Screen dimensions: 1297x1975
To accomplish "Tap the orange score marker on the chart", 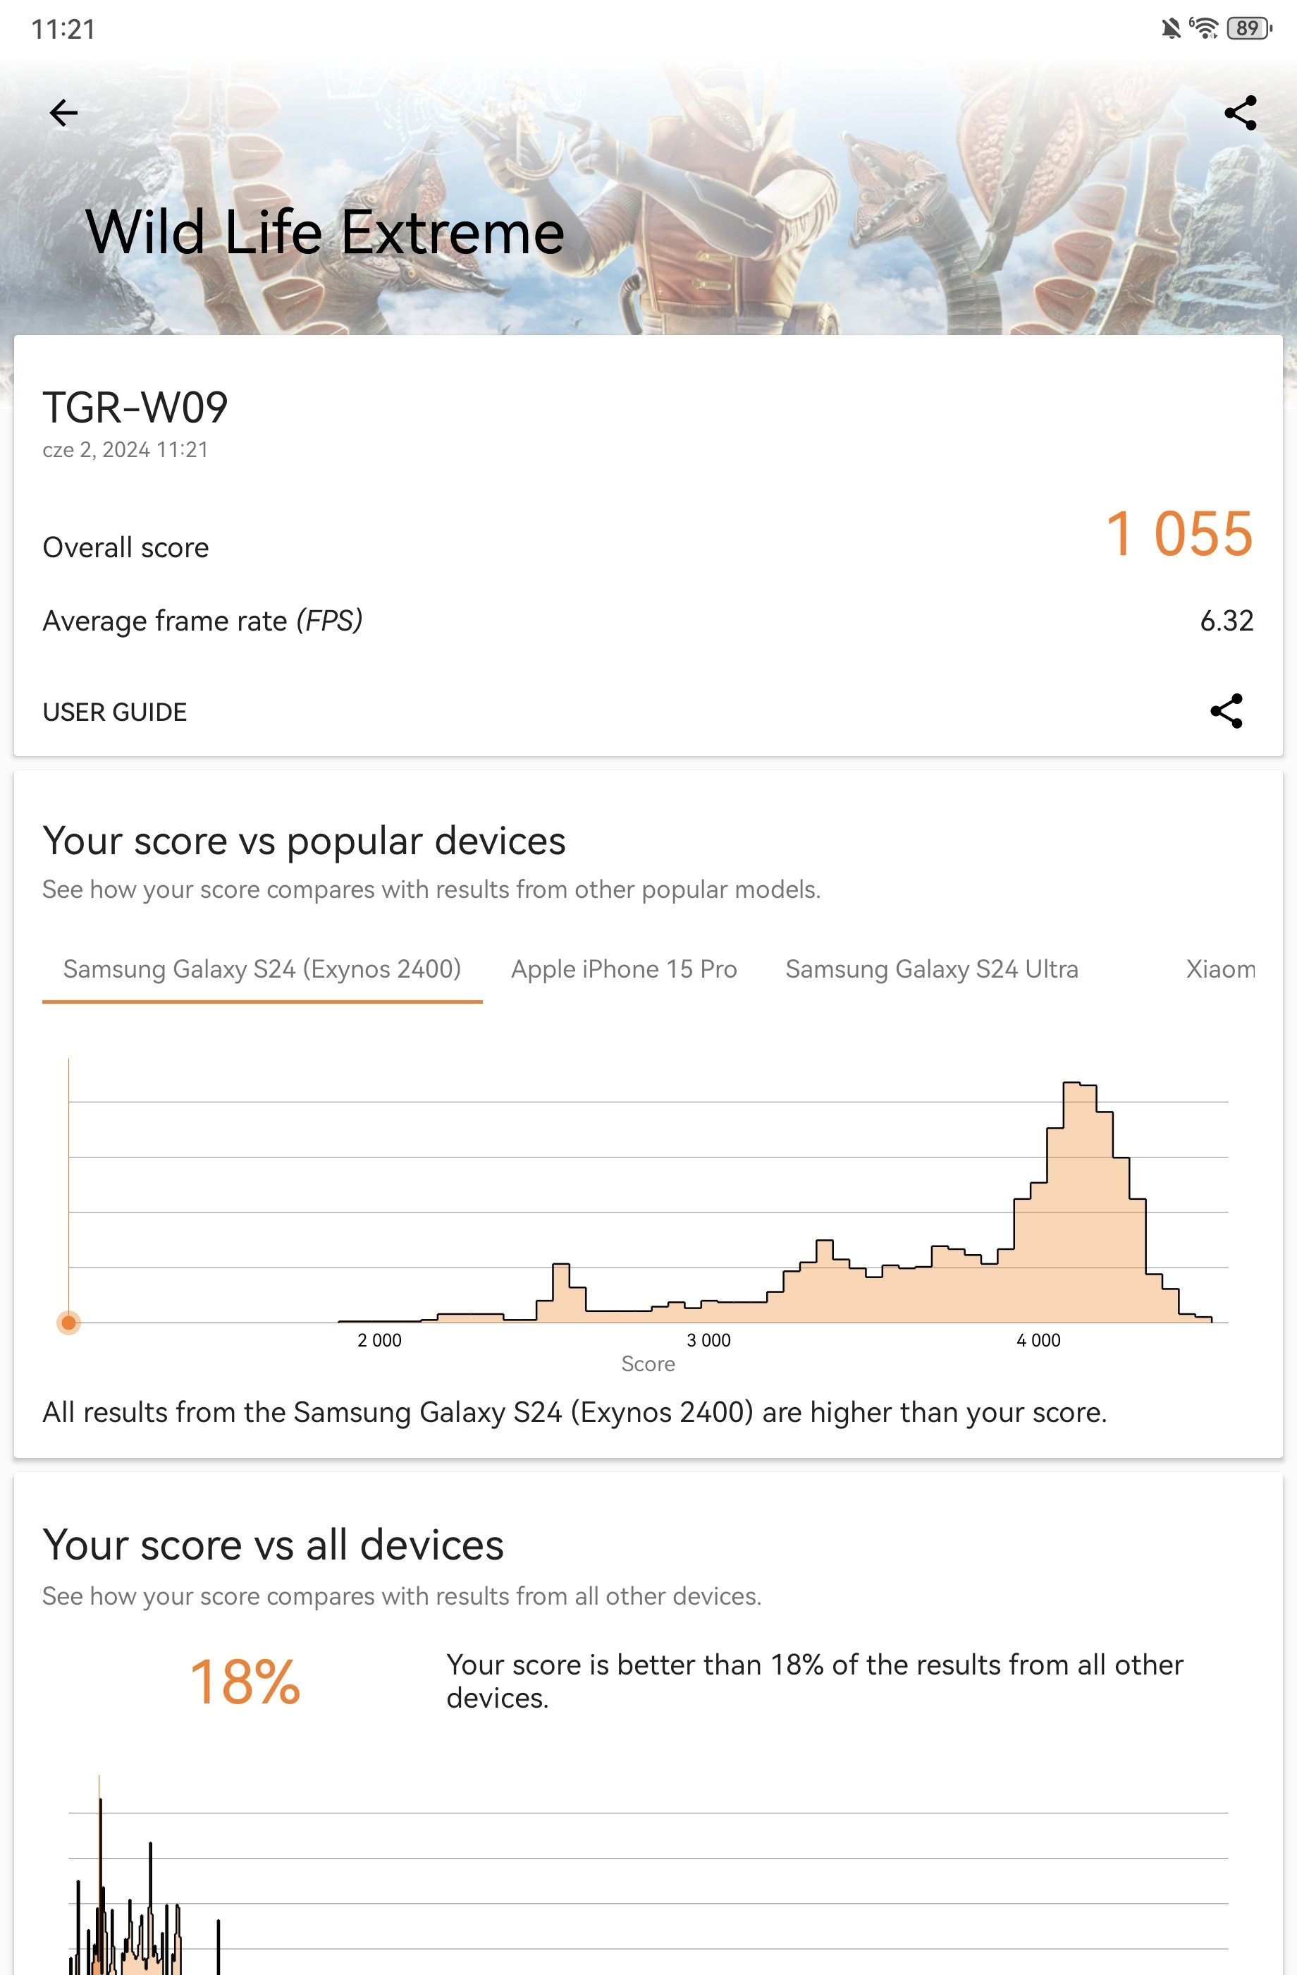I will [69, 1322].
